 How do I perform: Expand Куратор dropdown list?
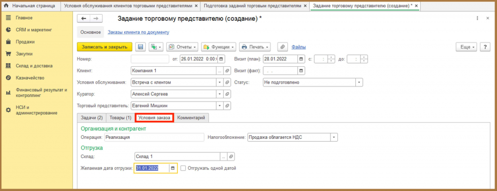tap(220, 94)
